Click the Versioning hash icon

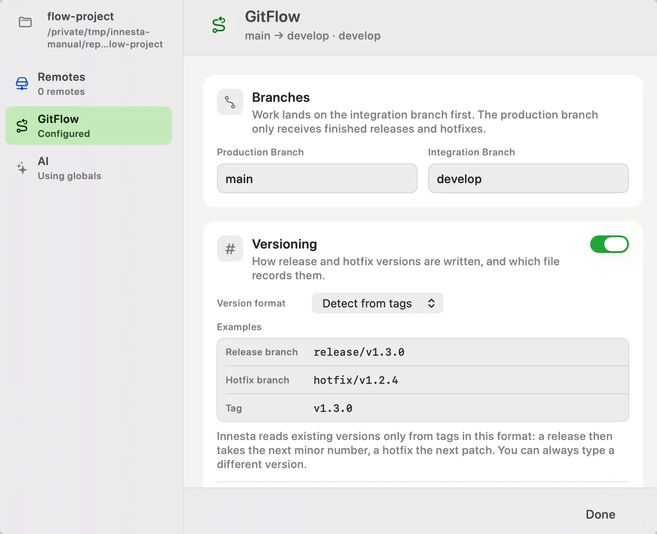tap(230, 249)
